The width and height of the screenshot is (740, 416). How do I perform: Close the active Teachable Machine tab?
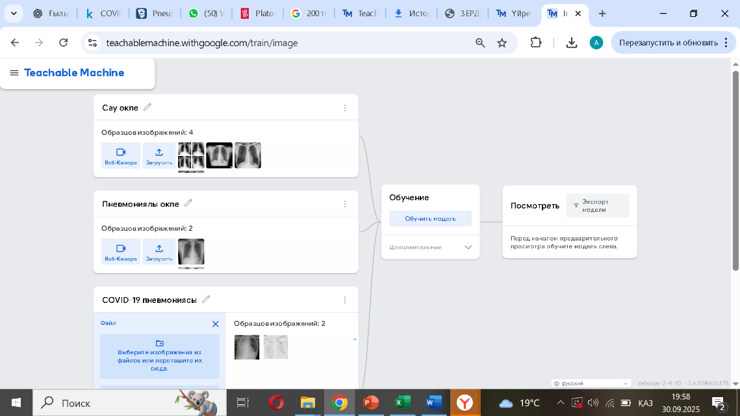pos(578,14)
